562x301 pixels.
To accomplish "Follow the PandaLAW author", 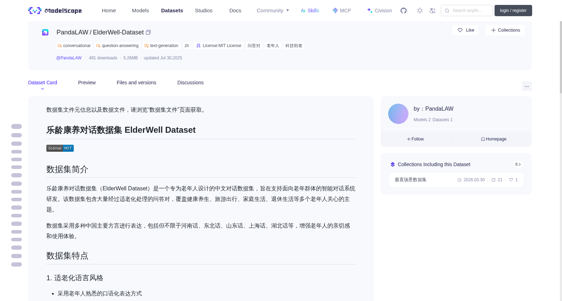I will [x=416, y=139].
